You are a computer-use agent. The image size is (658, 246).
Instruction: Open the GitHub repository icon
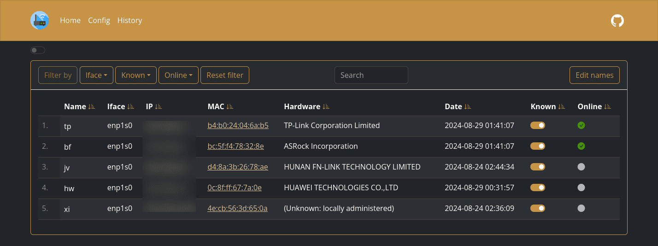pyautogui.click(x=617, y=20)
